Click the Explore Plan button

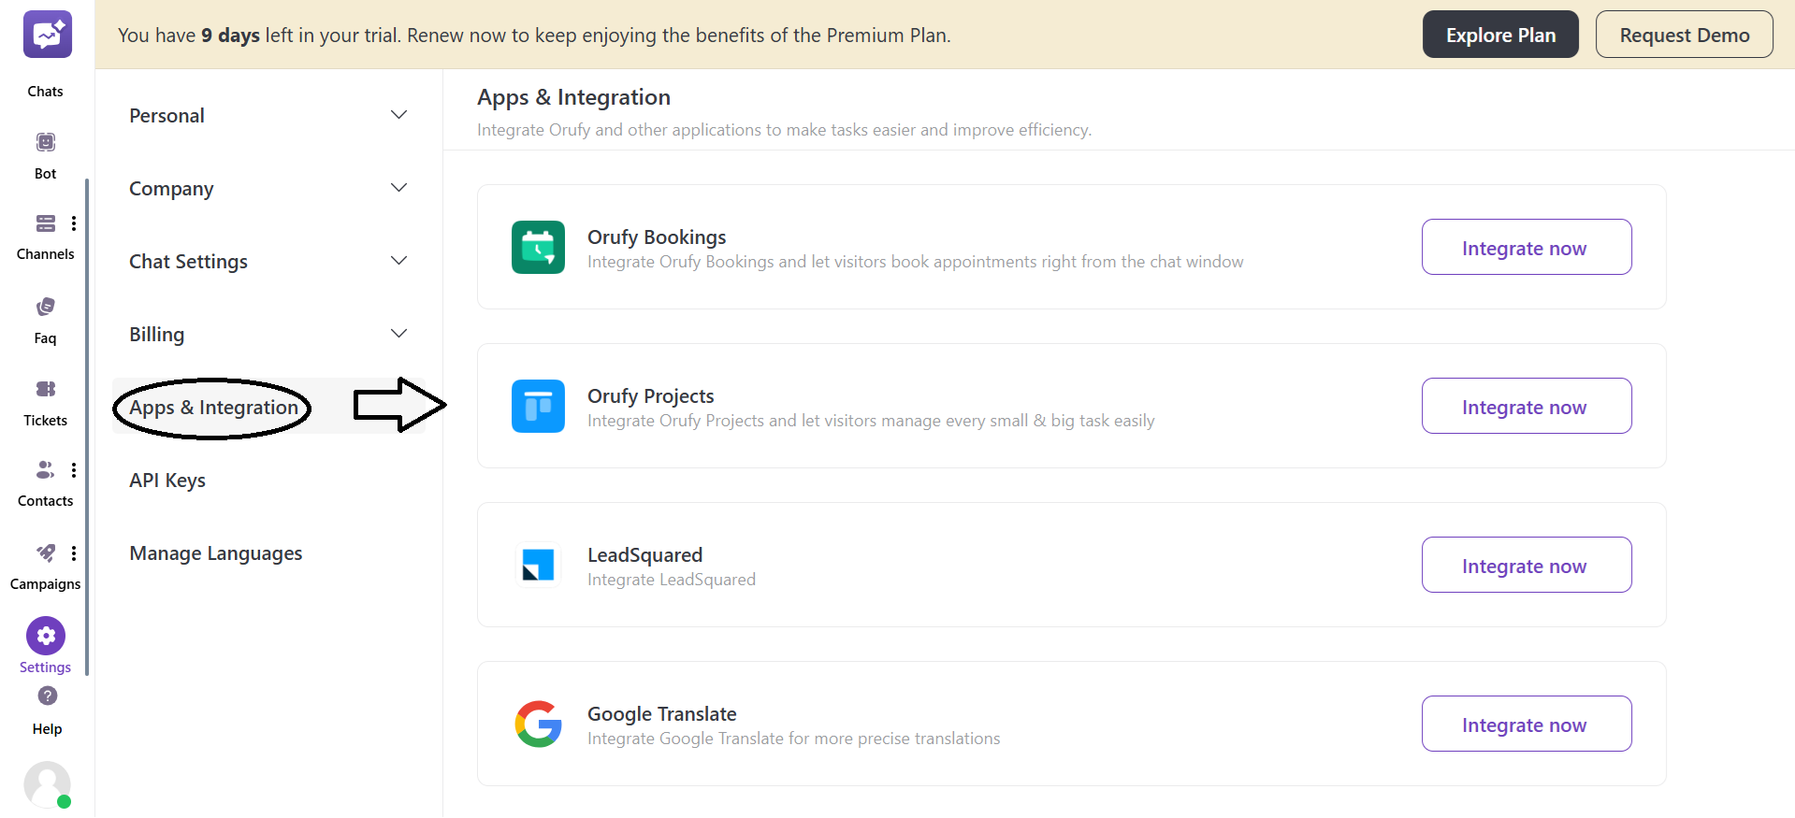(x=1499, y=34)
